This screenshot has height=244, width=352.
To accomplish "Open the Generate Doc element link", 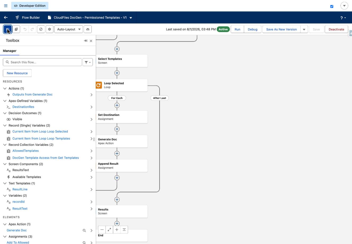I will tap(17, 230).
